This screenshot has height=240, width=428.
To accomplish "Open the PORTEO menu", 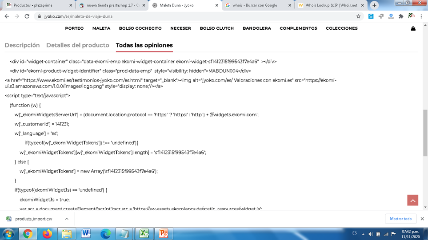I will [74, 28].
